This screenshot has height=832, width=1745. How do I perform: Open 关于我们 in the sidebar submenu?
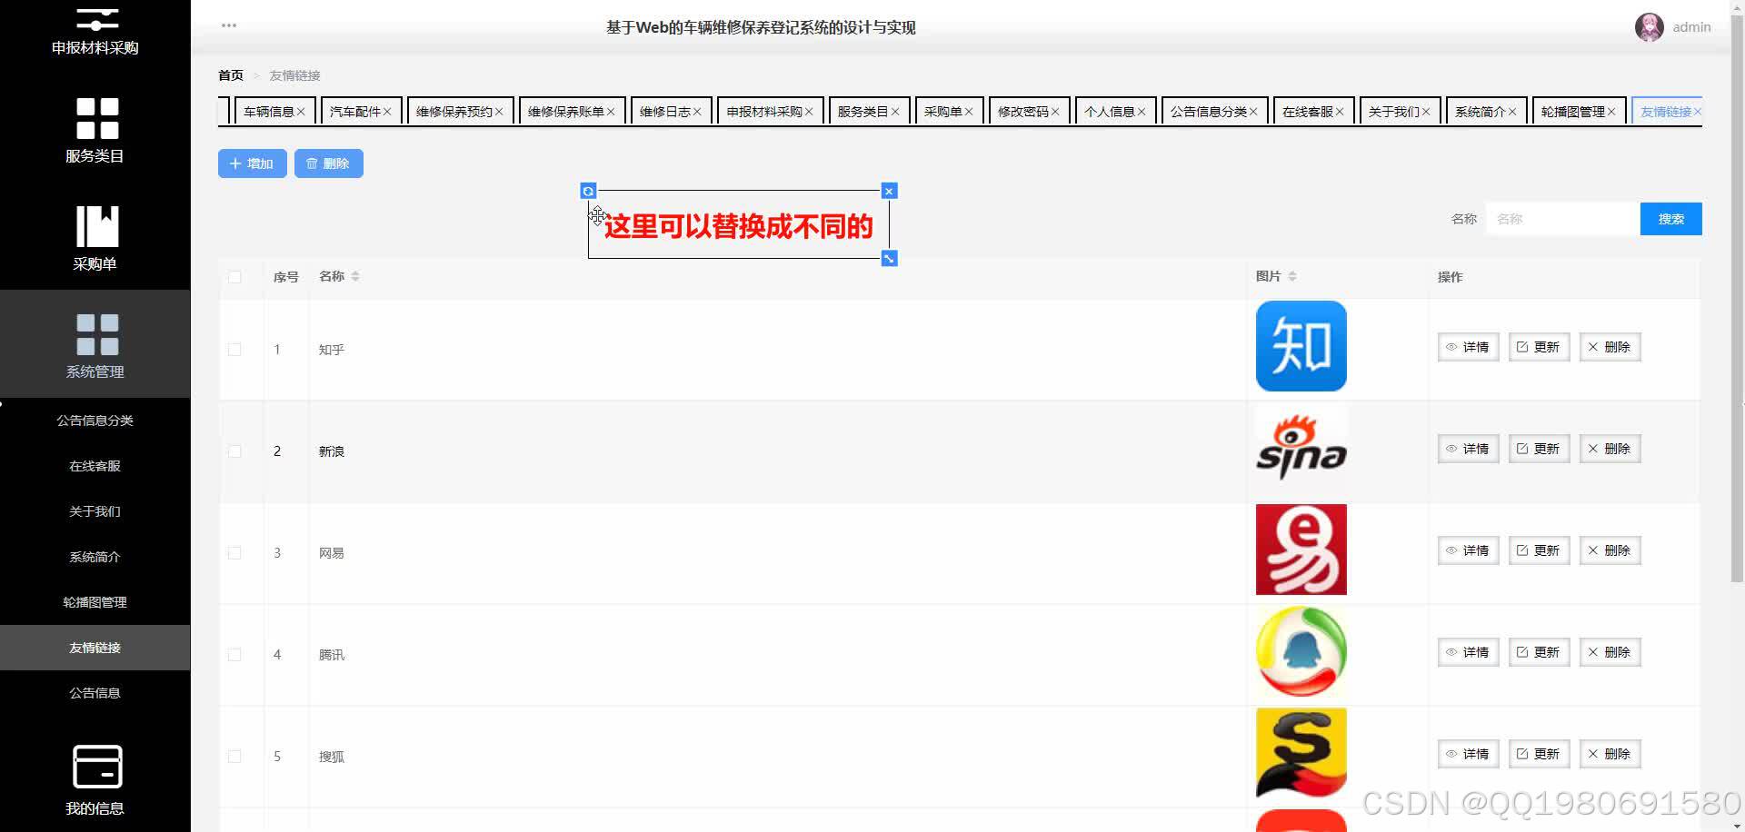tap(95, 511)
